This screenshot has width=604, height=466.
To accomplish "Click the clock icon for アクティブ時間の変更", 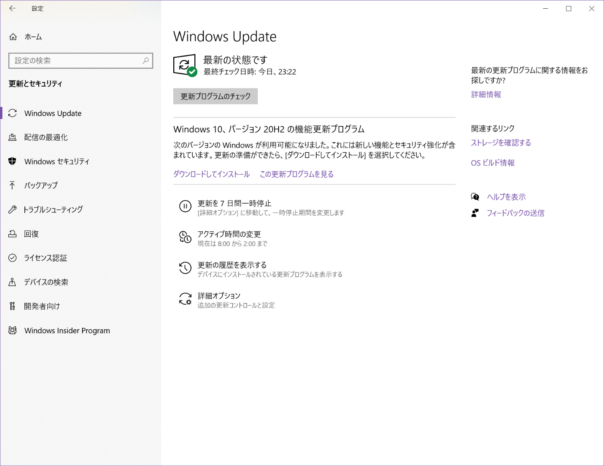I will click(x=185, y=237).
